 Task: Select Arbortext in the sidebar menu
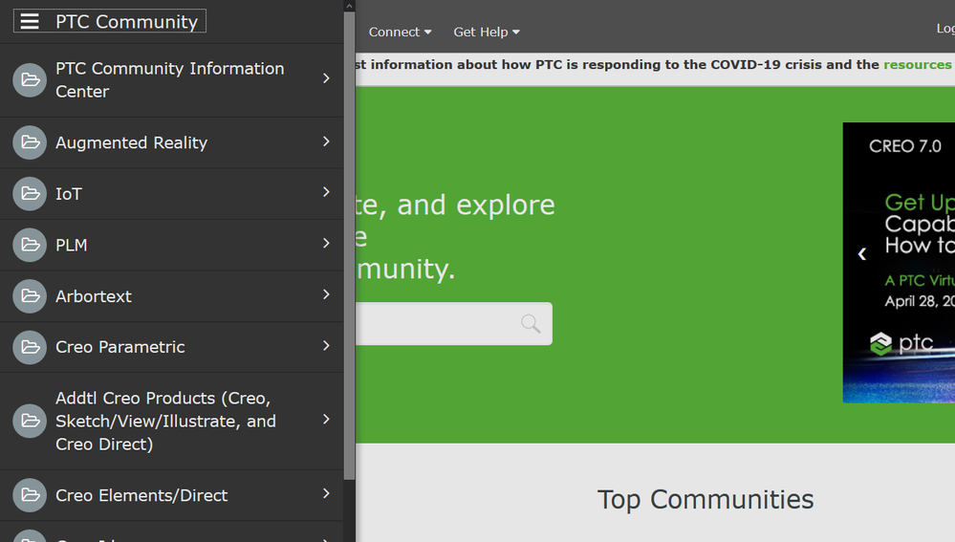94,296
